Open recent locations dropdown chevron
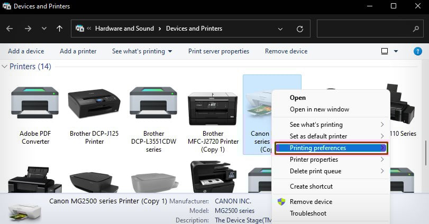The image size is (429, 224). [44, 29]
